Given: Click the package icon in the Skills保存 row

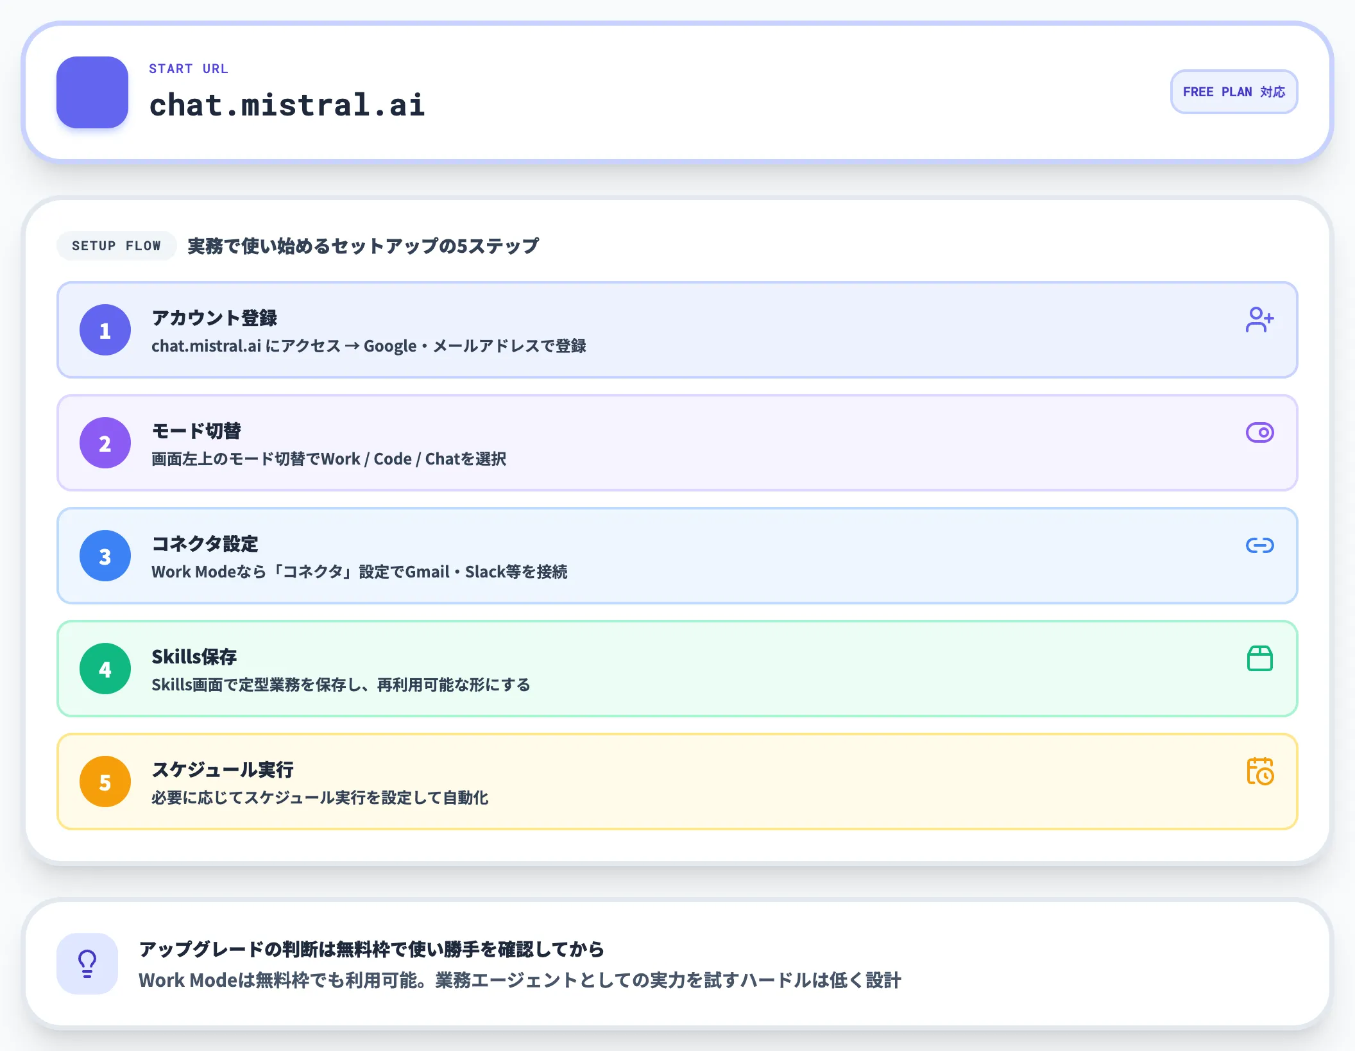Looking at the screenshot, I should (x=1259, y=658).
